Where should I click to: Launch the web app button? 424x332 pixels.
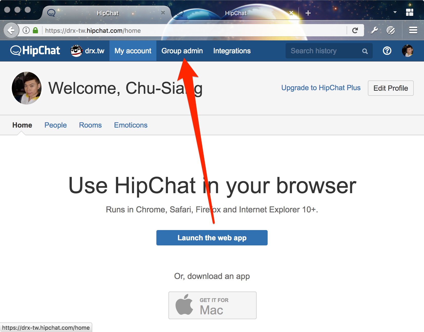tap(212, 238)
